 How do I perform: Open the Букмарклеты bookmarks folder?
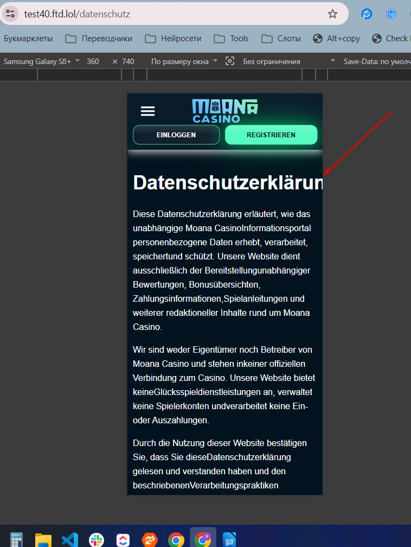click(x=28, y=39)
